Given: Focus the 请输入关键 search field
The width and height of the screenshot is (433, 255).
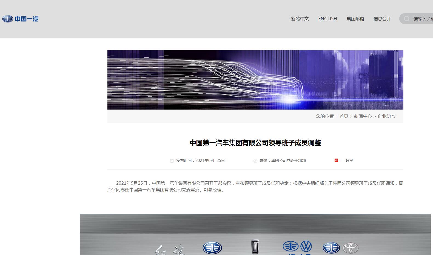Looking at the screenshot, I should click(x=416, y=19).
